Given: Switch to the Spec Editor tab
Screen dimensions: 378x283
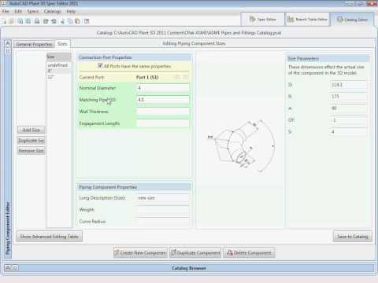Looking at the screenshot, I should (262, 19).
